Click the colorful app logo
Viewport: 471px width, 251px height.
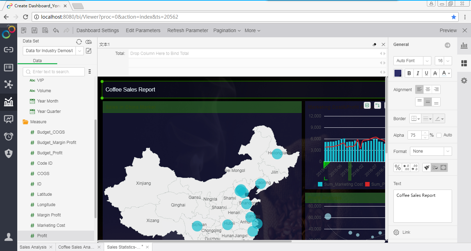click(9, 32)
